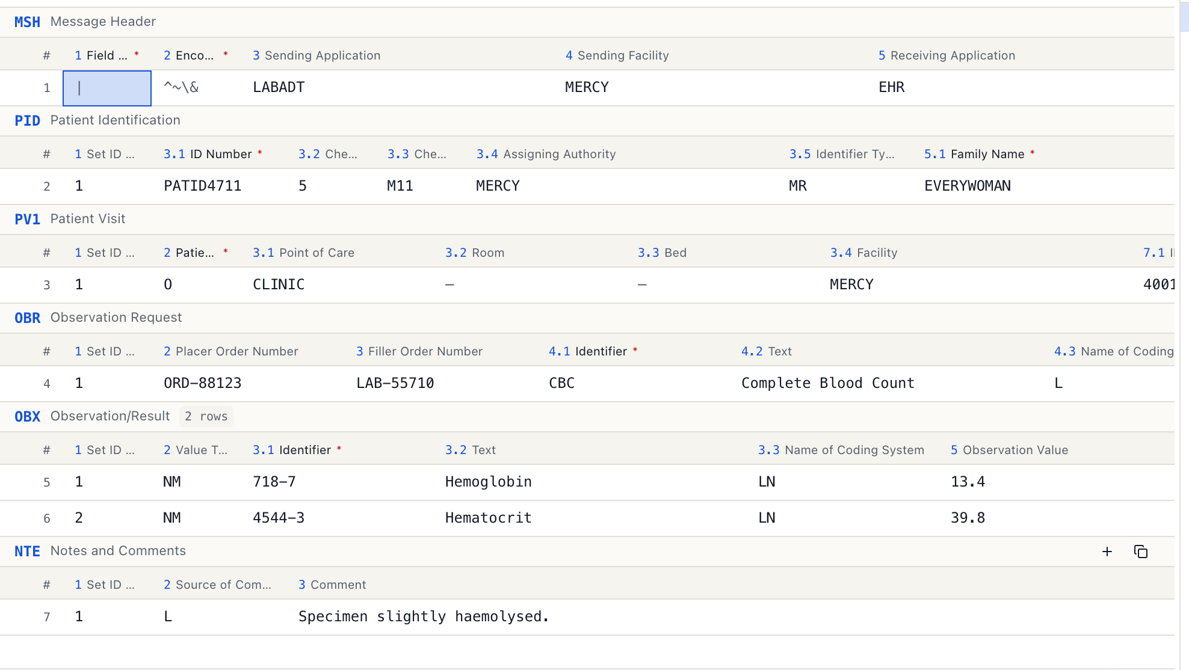
Task: Select the ORD-88123 placer order cell
Action: 255,383
